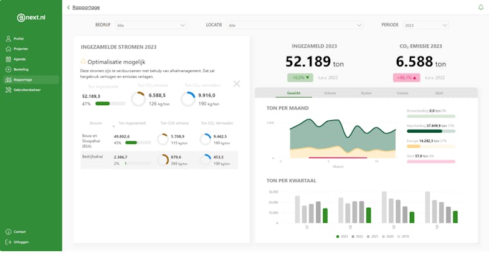The width and height of the screenshot is (489, 254).
Task: Open the Bestelling plus-circle icon
Action: [x=9, y=70]
